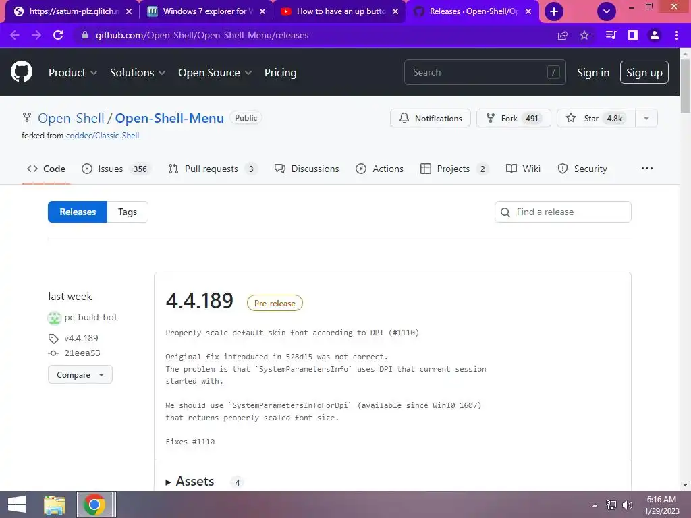Screen dimensions: 691x518
Task: Click the v4.4.189 tag icon
Action: 53,339
